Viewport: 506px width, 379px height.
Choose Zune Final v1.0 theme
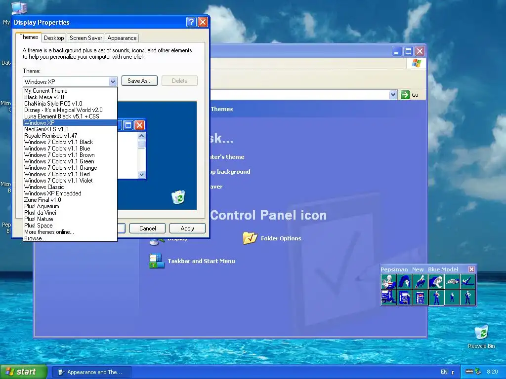[70, 200]
